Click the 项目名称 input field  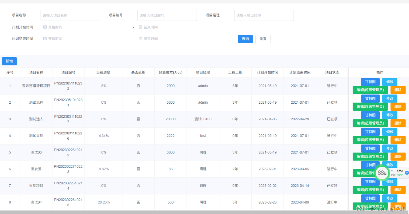click(x=70, y=15)
